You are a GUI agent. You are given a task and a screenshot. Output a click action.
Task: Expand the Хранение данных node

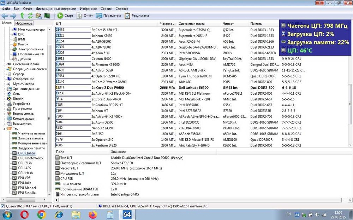tap(5, 89)
